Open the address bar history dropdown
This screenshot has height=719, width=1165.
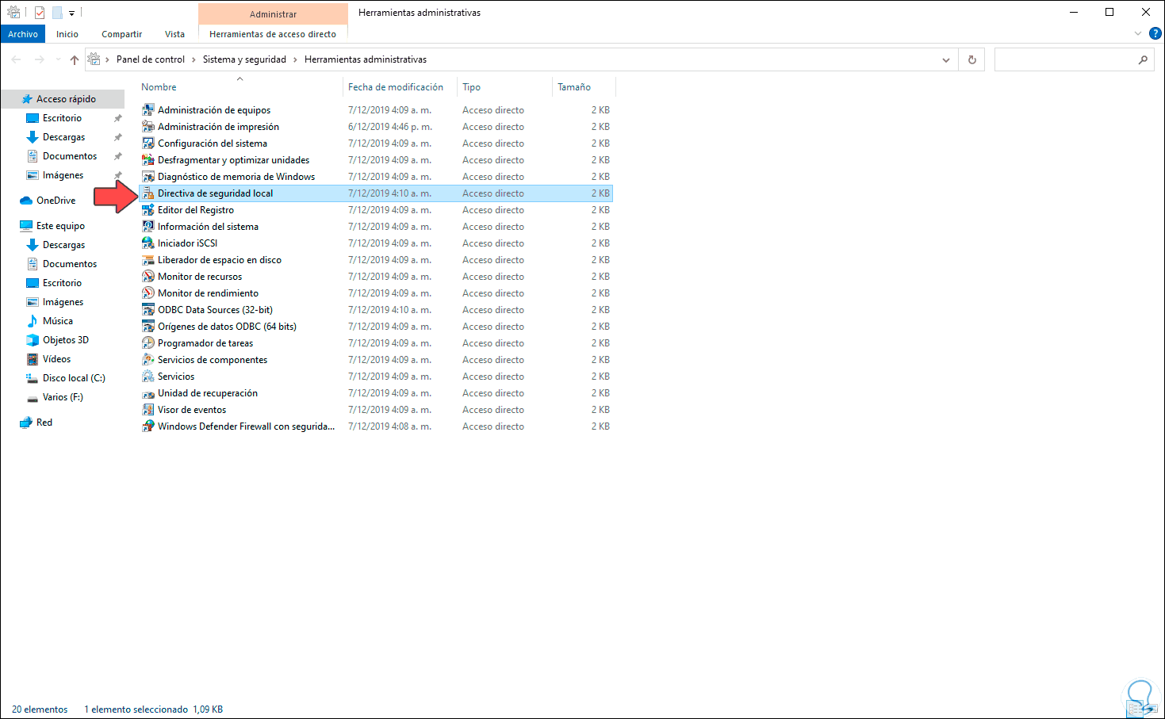pyautogui.click(x=945, y=59)
